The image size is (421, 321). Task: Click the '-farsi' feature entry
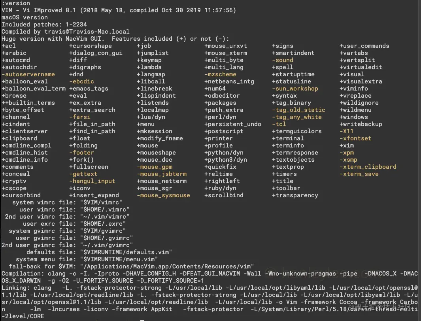pos(80,117)
